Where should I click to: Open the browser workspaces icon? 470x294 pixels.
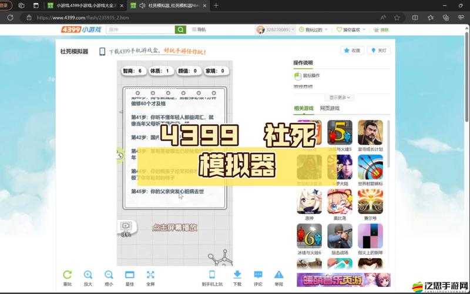pos(21,5)
